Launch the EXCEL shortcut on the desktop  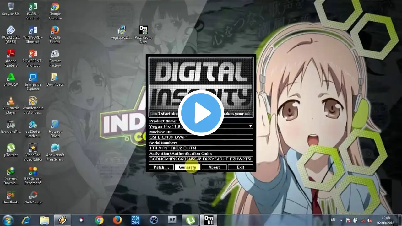click(33, 11)
